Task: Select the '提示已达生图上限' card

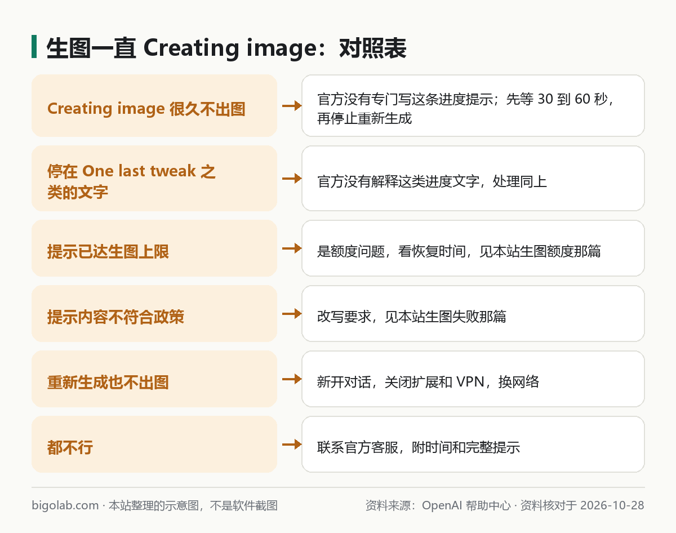Action: [154, 248]
